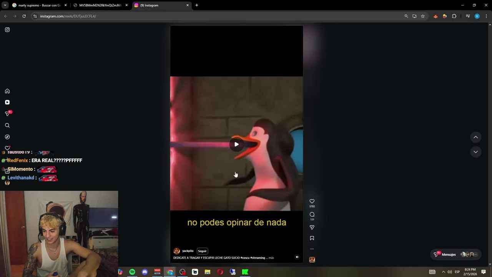Open the Instagram logo home link
The image size is (492, 277).
point(7,30)
